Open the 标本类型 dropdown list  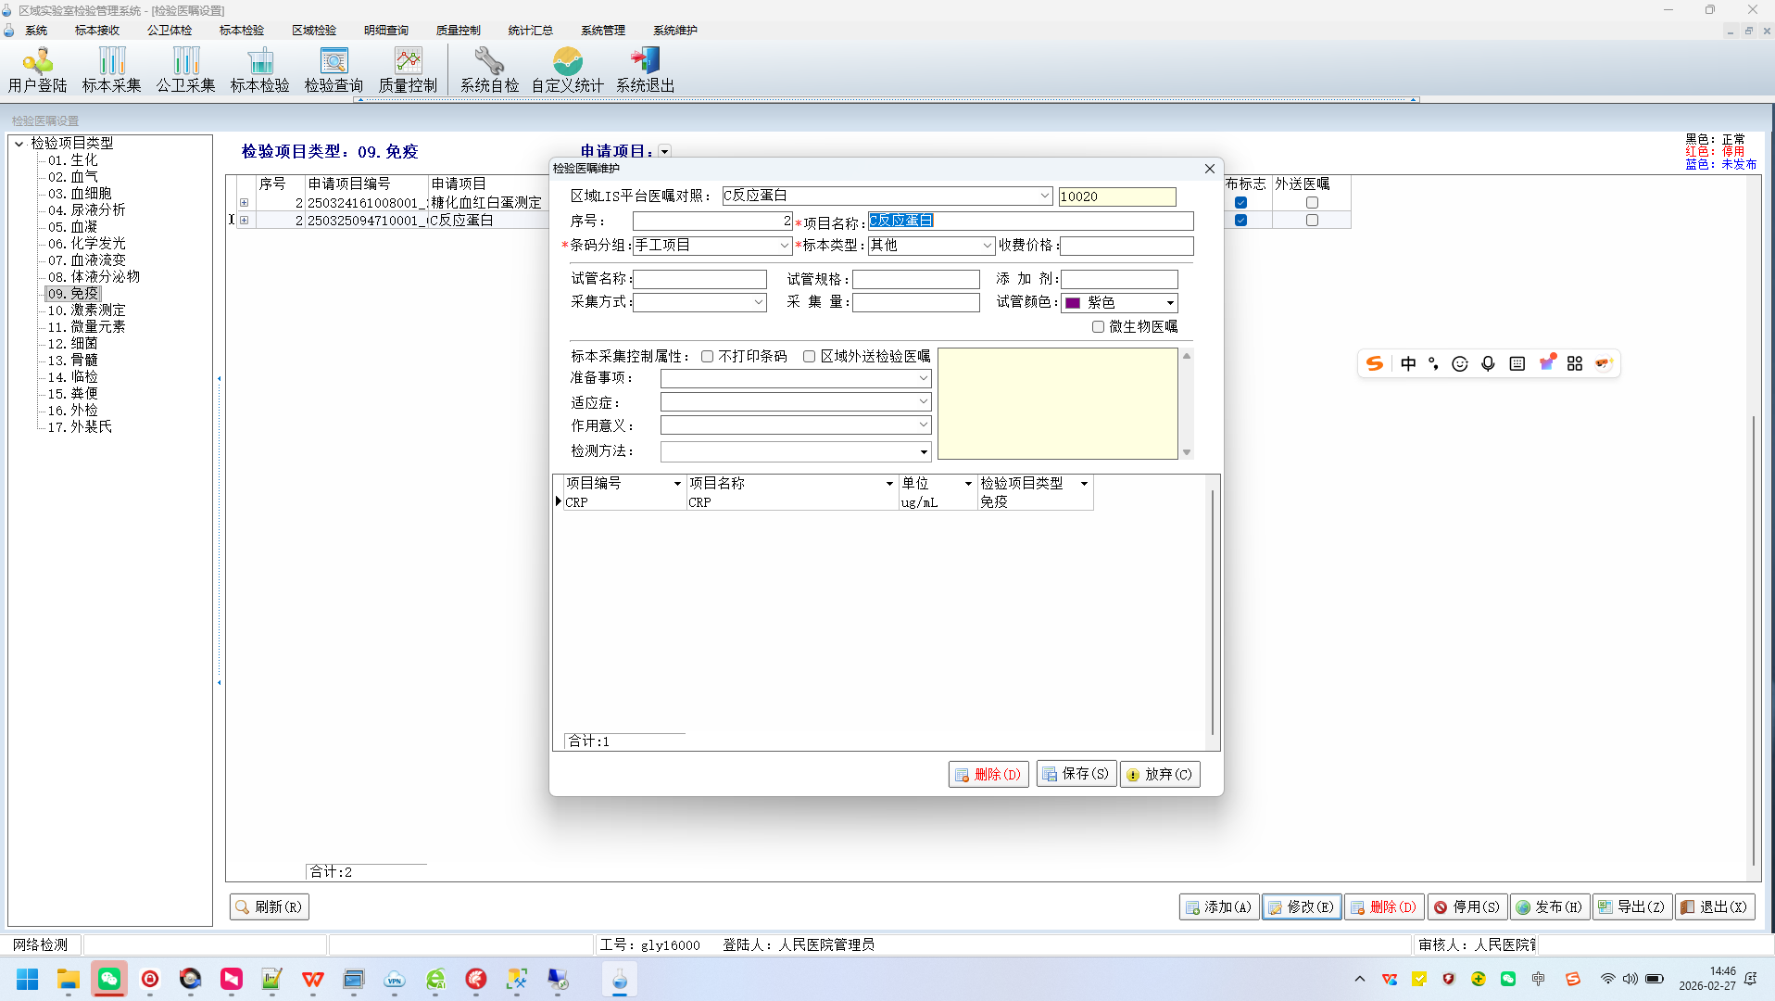(x=987, y=246)
